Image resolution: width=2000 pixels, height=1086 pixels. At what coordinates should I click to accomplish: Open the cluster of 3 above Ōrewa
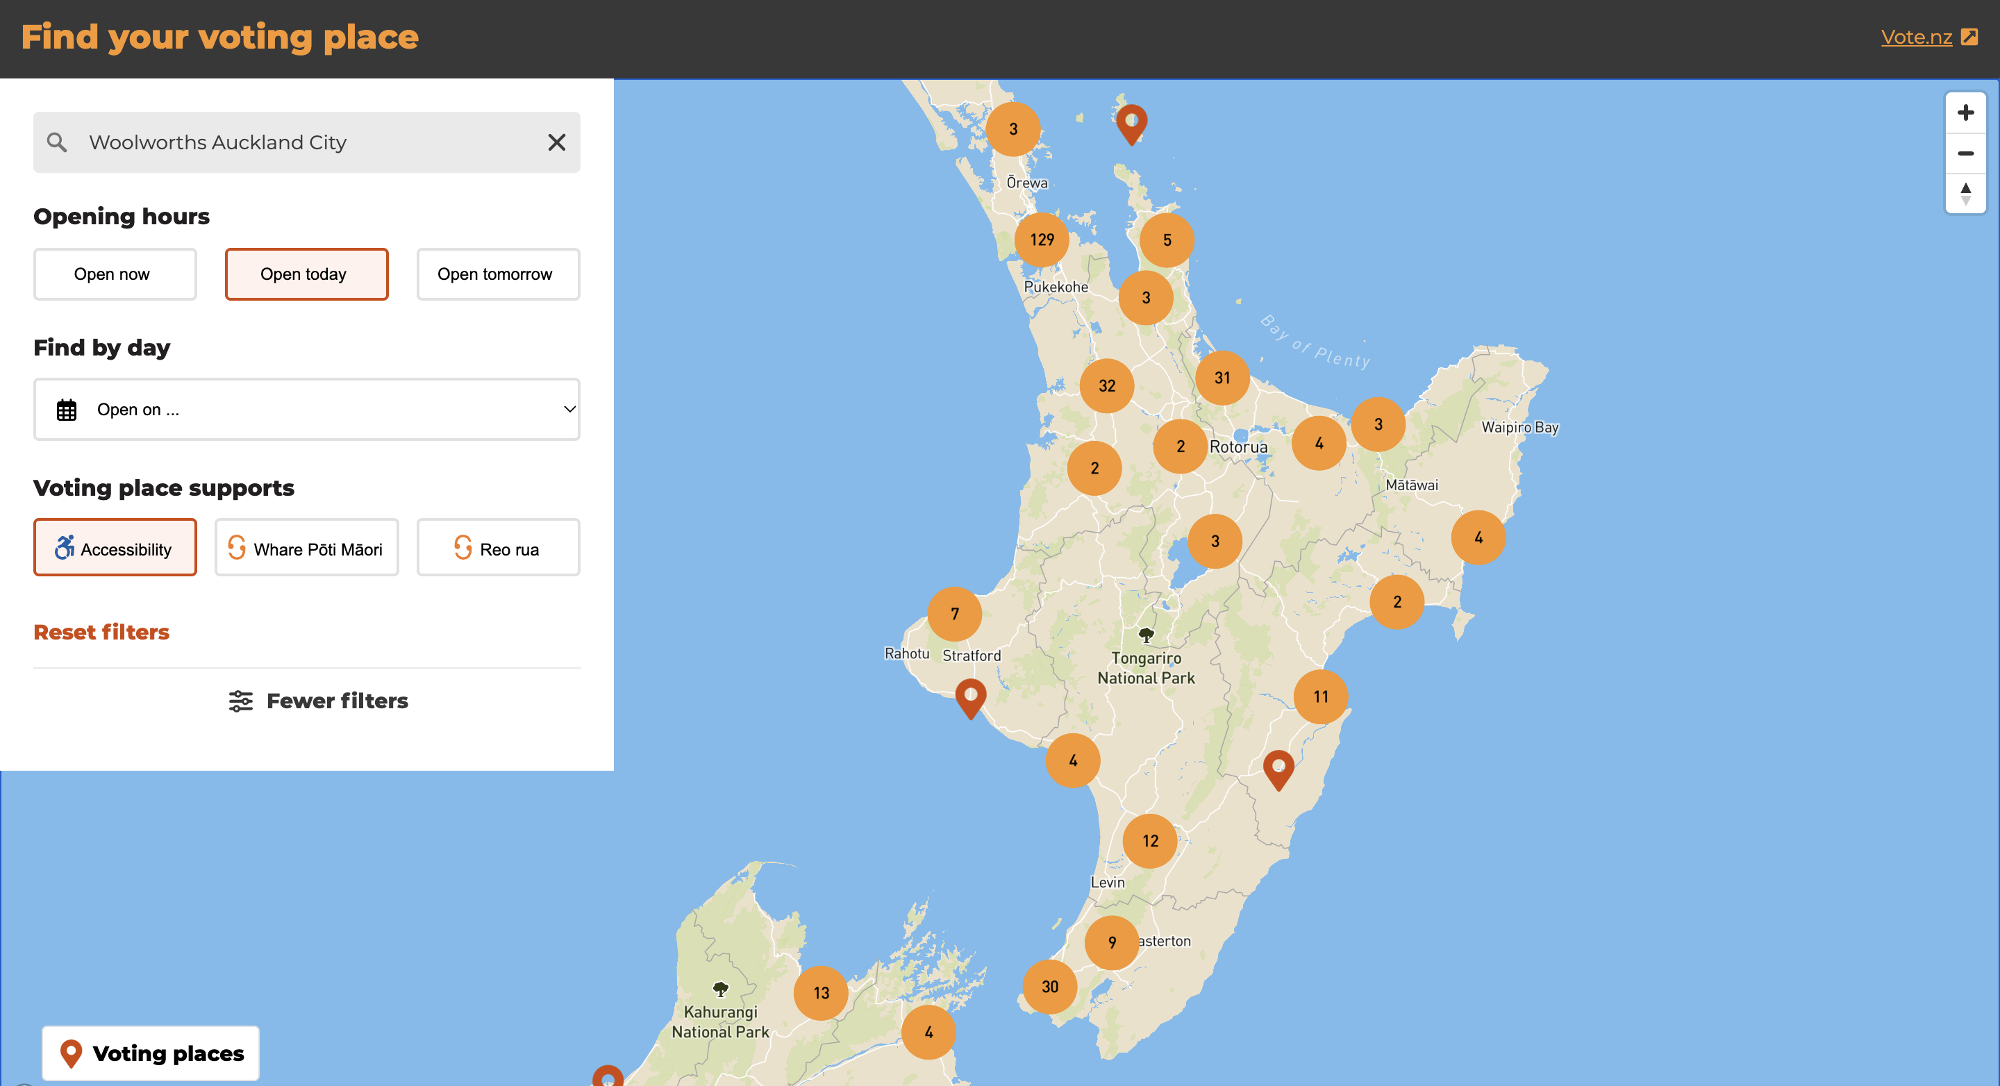[x=1013, y=129]
